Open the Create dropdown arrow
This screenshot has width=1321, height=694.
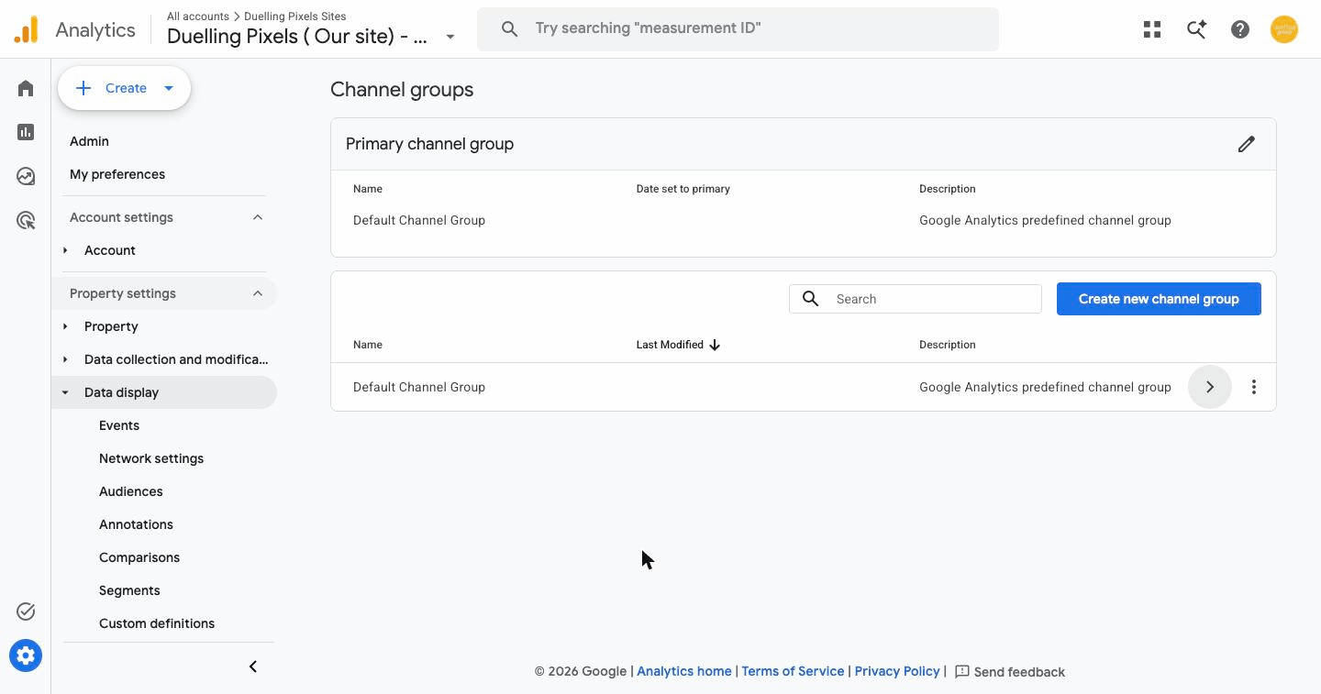pyautogui.click(x=169, y=88)
